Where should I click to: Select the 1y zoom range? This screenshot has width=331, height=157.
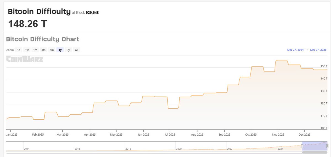click(60, 50)
